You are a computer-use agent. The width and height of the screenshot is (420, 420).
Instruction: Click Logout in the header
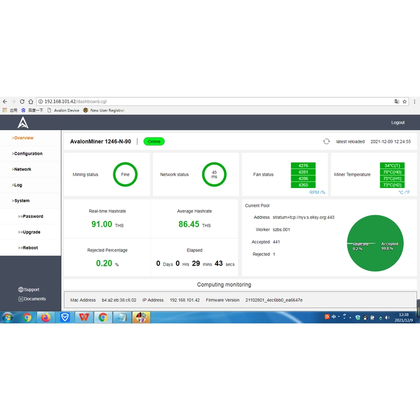point(398,122)
